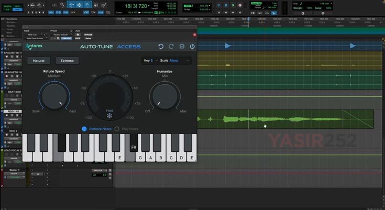Open the Auto-Tune Access insert selector dropdown
Image resolution: width=385 pixels, height=210 pixels.
click(x=36, y=38)
